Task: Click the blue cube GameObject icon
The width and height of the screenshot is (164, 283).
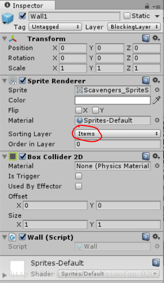Action: pos(8,18)
